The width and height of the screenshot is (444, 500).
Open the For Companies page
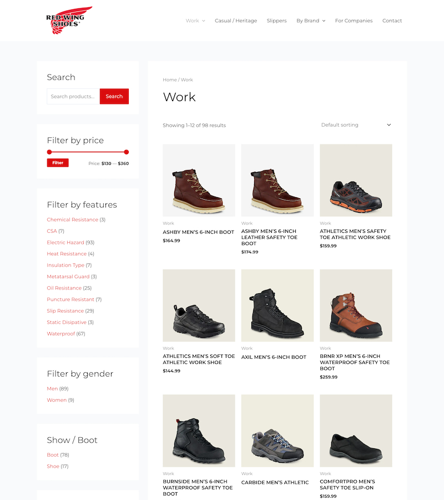[354, 21]
